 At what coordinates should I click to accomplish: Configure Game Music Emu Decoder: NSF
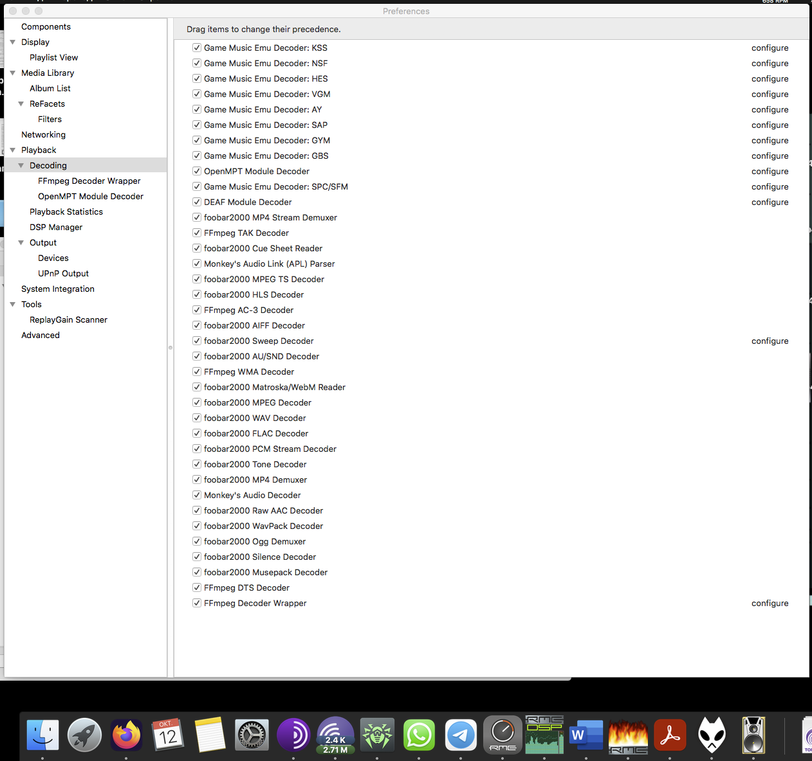(770, 63)
